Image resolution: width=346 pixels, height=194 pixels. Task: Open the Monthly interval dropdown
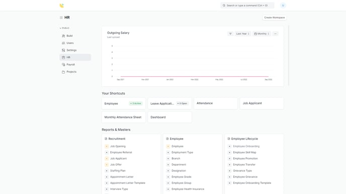pos(262,34)
